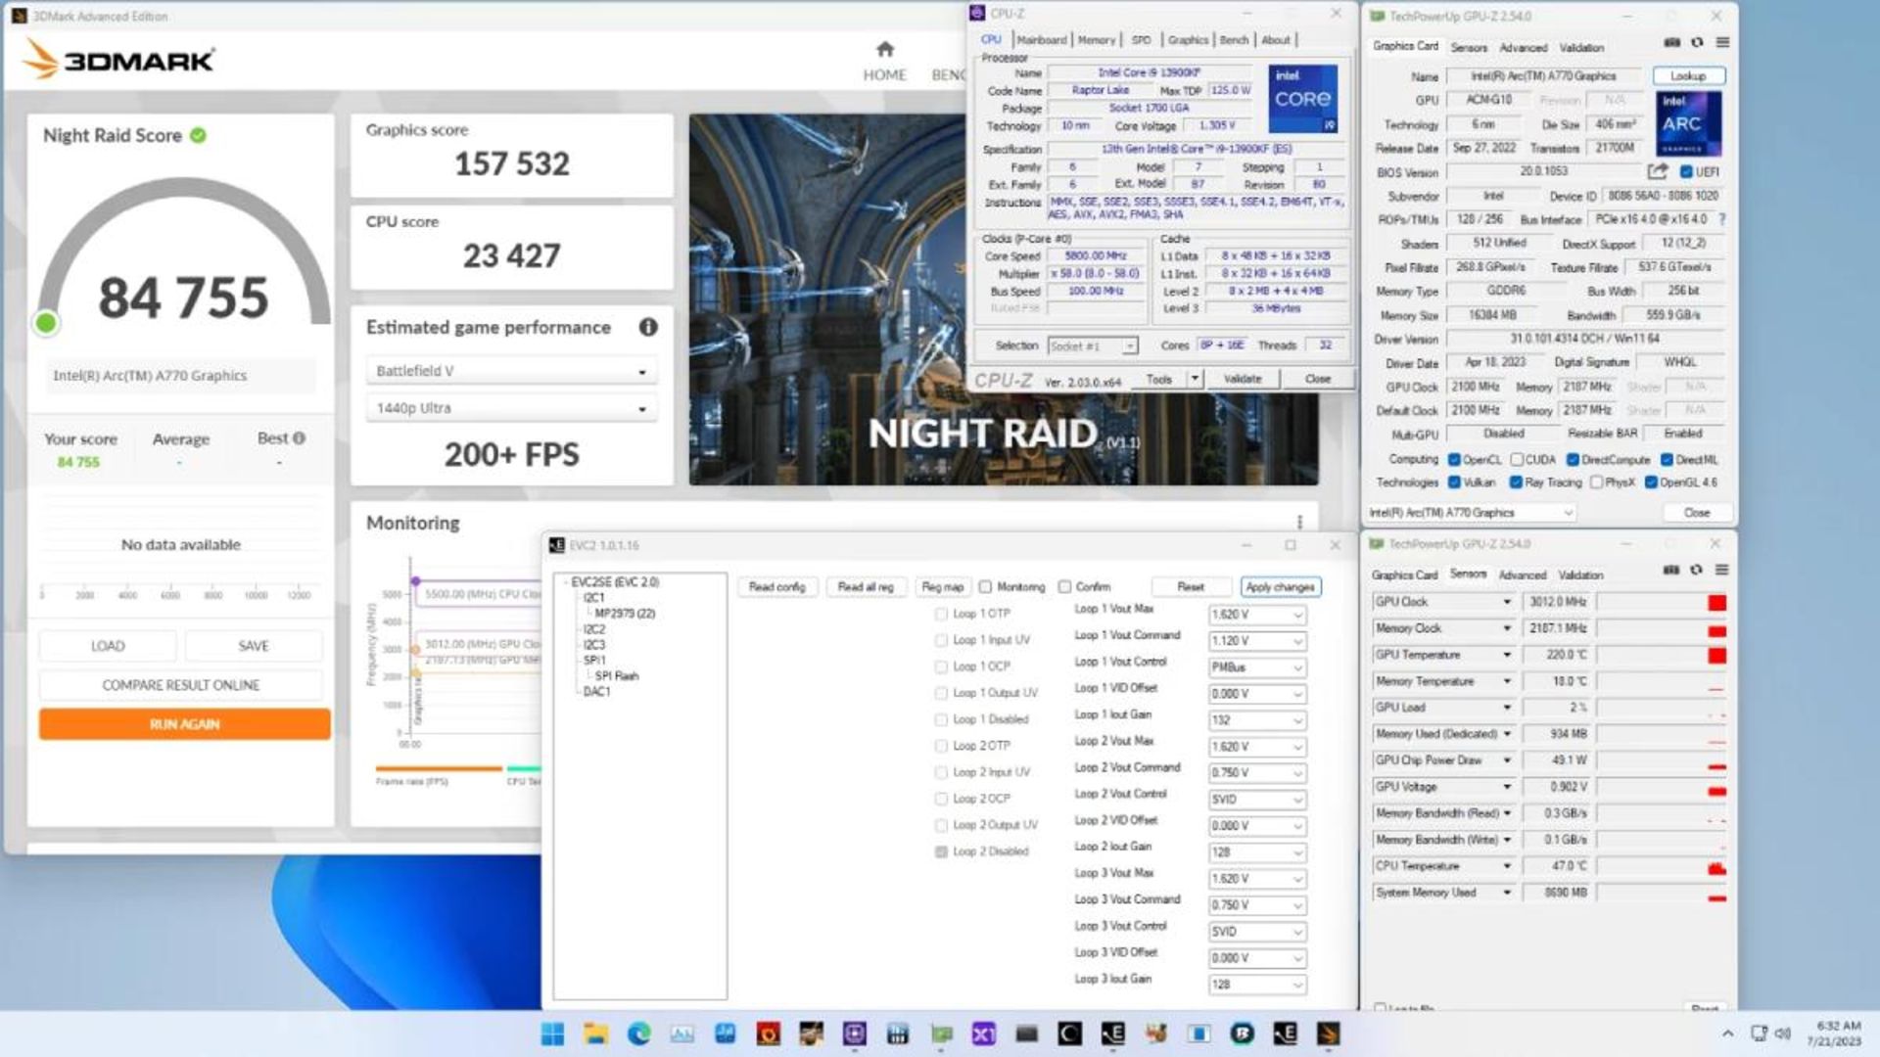Open Loop 2 Vout Control SVID dropdown
1880x1057 pixels.
click(1257, 800)
